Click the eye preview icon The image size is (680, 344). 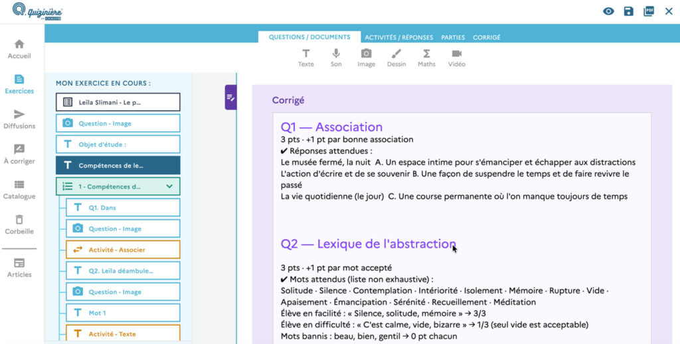tap(608, 11)
